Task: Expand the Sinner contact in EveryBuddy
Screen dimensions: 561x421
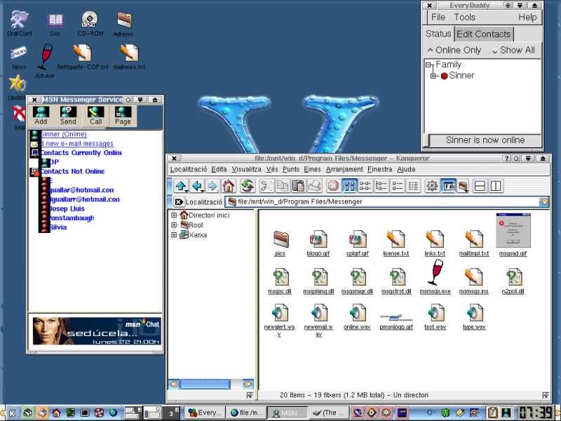Action: pyautogui.click(x=433, y=76)
